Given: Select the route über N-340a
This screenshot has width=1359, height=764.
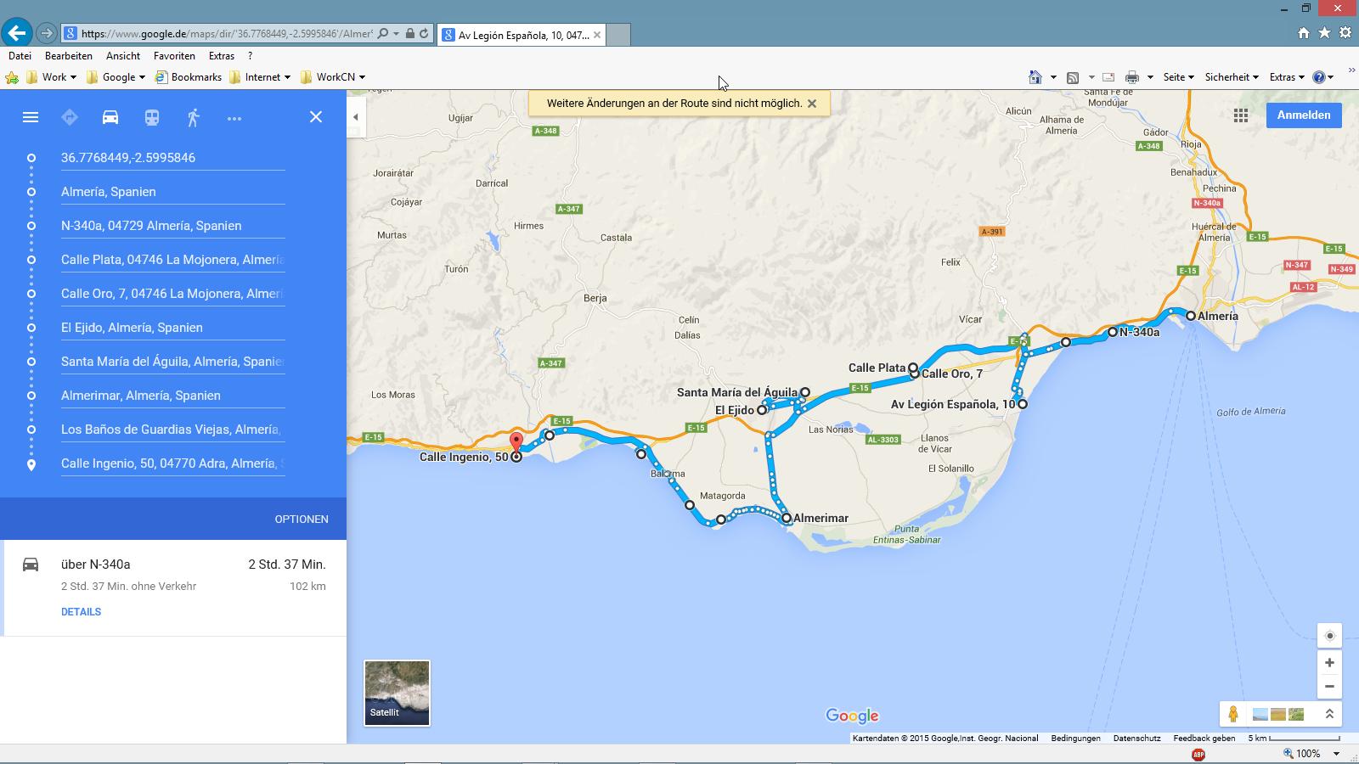Looking at the screenshot, I should [x=173, y=587].
